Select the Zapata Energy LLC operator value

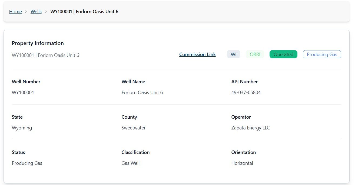251,128
